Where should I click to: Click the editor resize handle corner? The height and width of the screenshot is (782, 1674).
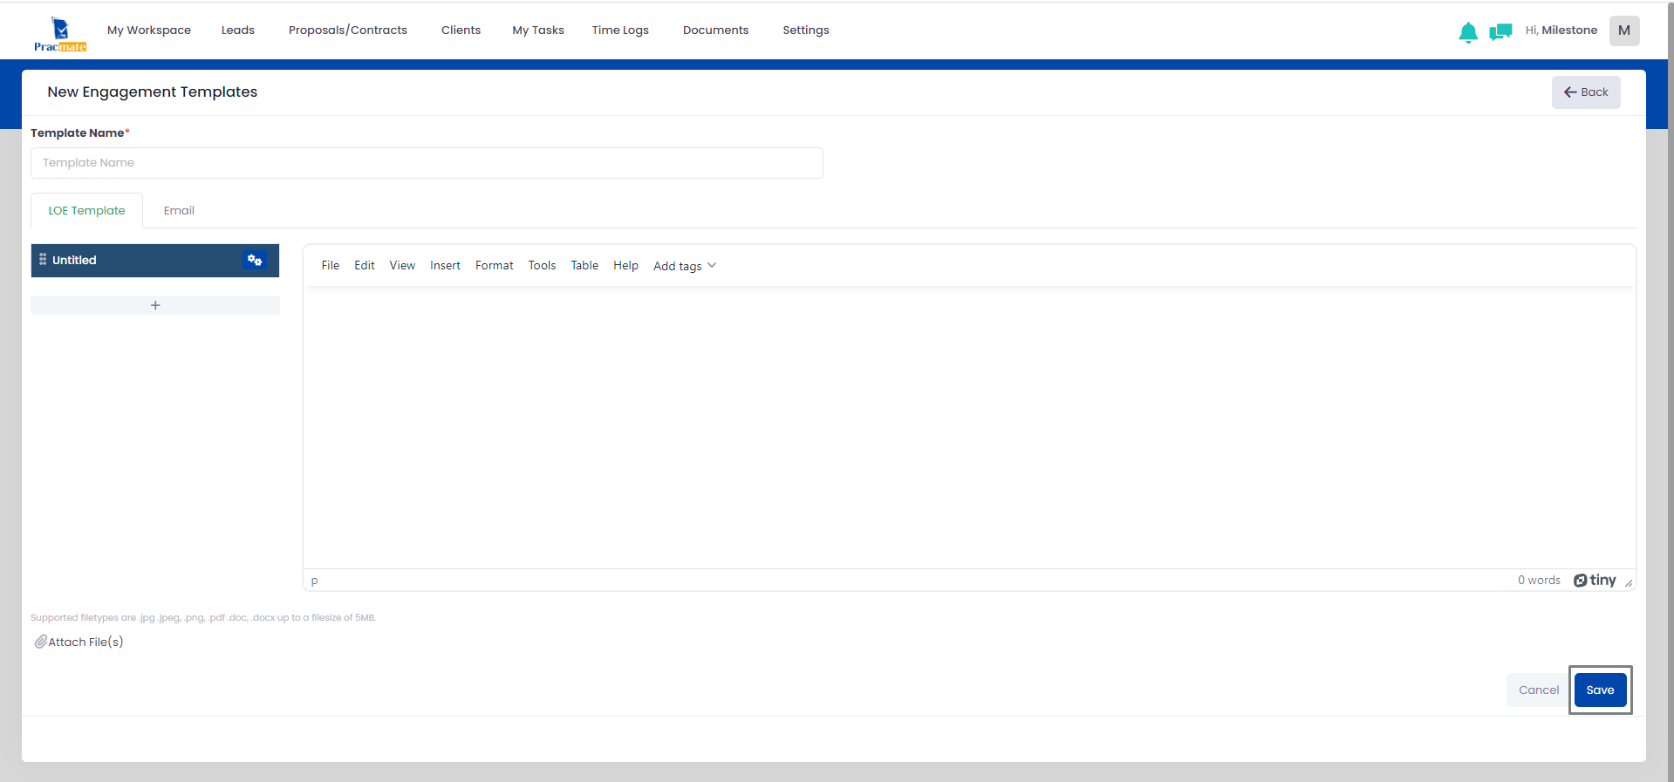click(1629, 583)
